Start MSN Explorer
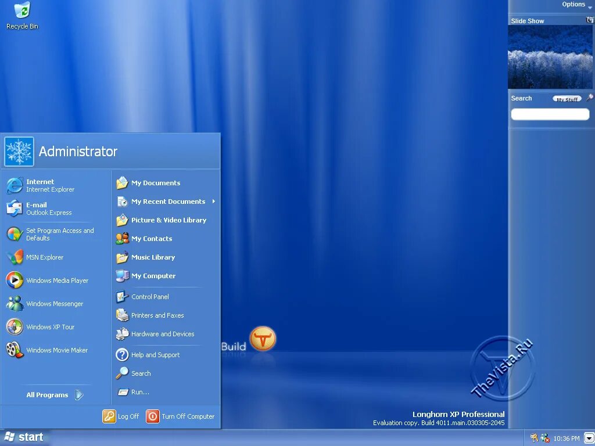 pyautogui.click(x=45, y=257)
